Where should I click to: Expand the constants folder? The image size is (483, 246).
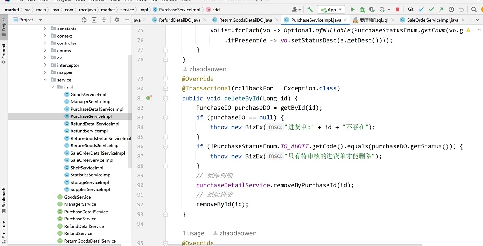pyautogui.click(x=45, y=29)
